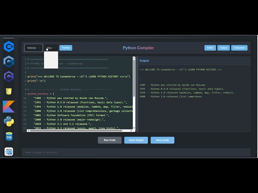Click the editor's horizontal scrollbar
The width and height of the screenshot is (258, 193).
77,130
